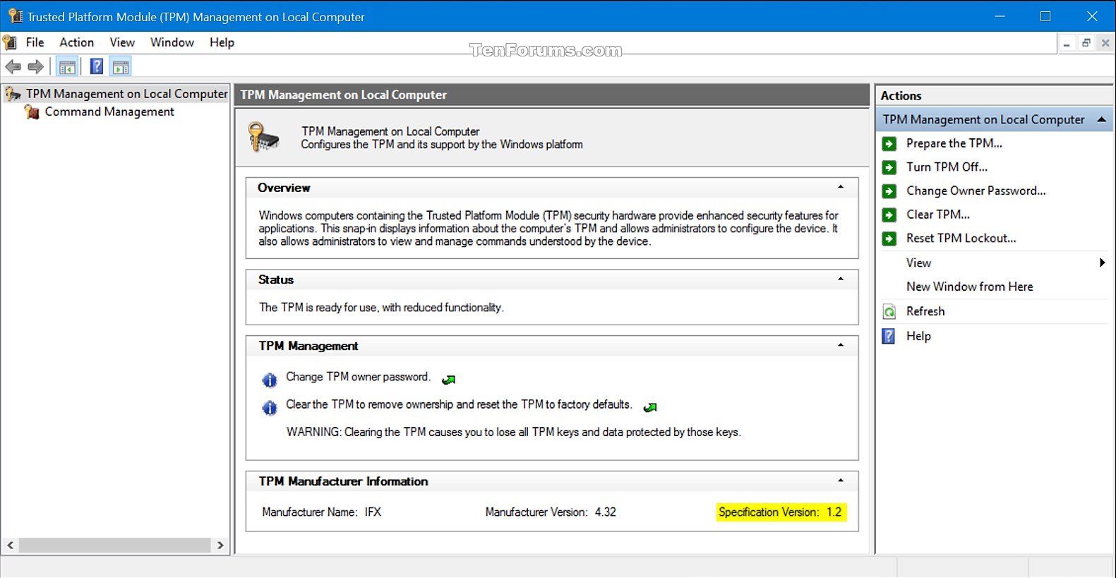The height and width of the screenshot is (578, 1116).
Task: Collapse the TPM Manufacturer Information section
Action: coord(841,481)
